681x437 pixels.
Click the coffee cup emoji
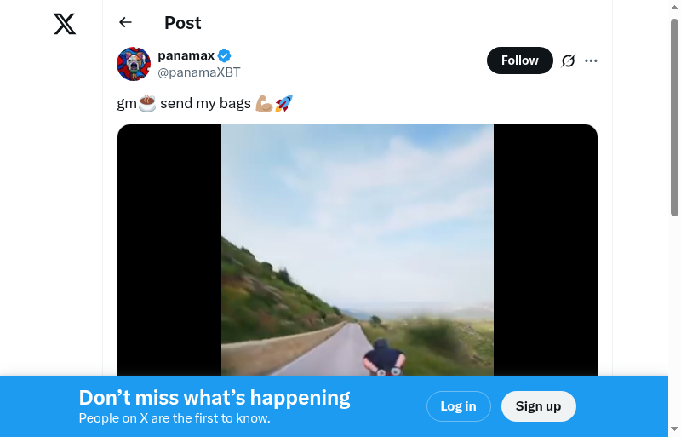[147, 104]
